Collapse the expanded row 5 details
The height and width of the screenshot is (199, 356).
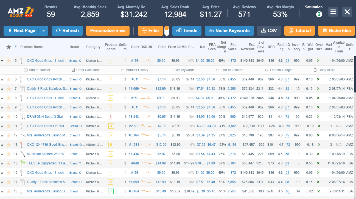click(x=2, y=61)
